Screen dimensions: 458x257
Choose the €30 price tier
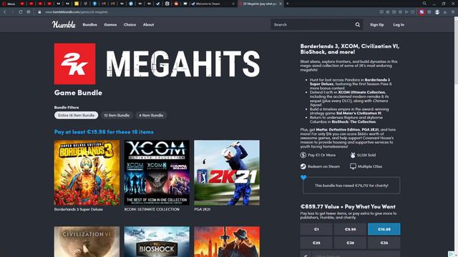point(350,243)
